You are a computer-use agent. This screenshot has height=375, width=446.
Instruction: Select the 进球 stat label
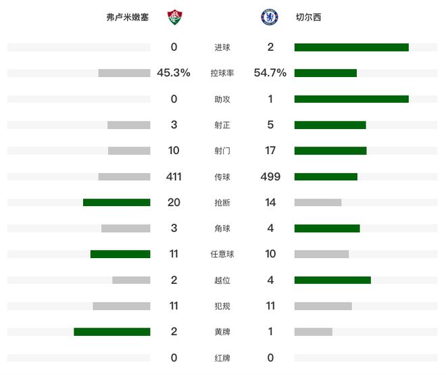222,47
